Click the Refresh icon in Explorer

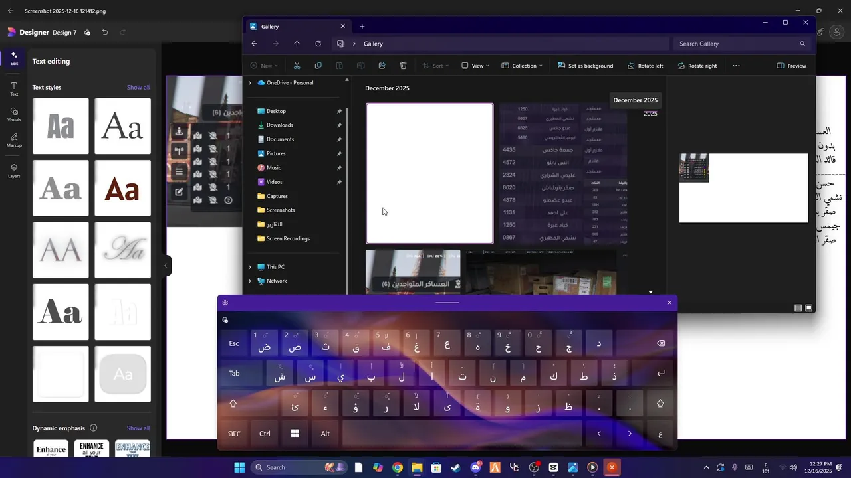coord(318,44)
